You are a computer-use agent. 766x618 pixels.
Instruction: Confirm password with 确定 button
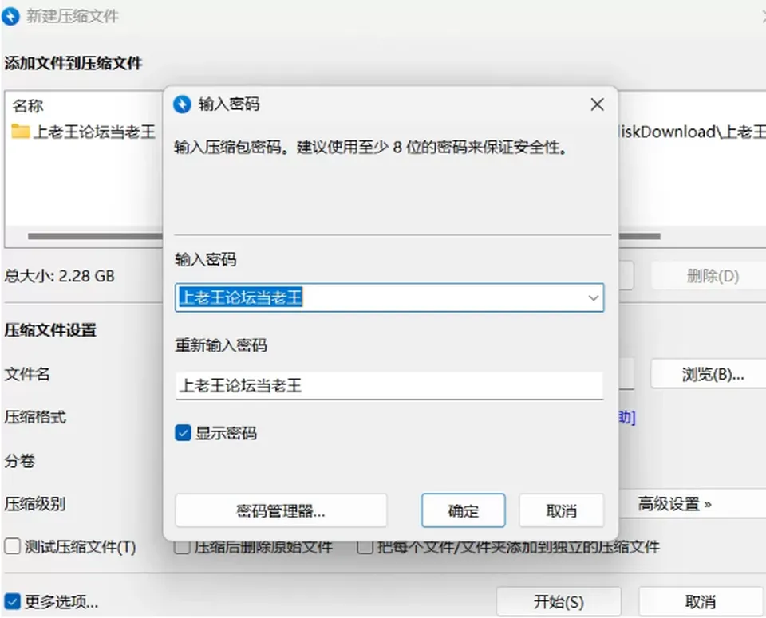click(x=463, y=510)
